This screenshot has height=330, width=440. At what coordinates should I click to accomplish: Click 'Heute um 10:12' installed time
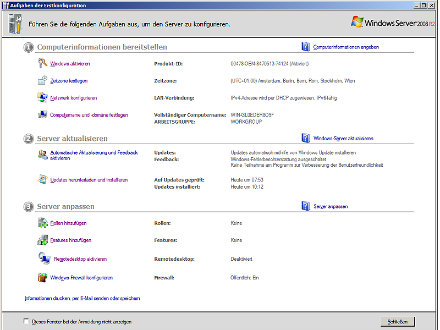coord(247,187)
